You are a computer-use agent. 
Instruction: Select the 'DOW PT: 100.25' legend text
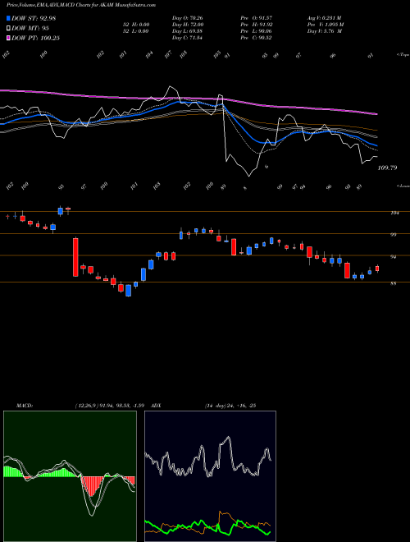click(x=35, y=38)
